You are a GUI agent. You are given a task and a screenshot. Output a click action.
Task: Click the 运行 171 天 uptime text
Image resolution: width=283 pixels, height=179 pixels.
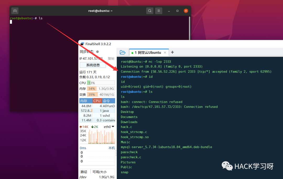tap(88, 72)
